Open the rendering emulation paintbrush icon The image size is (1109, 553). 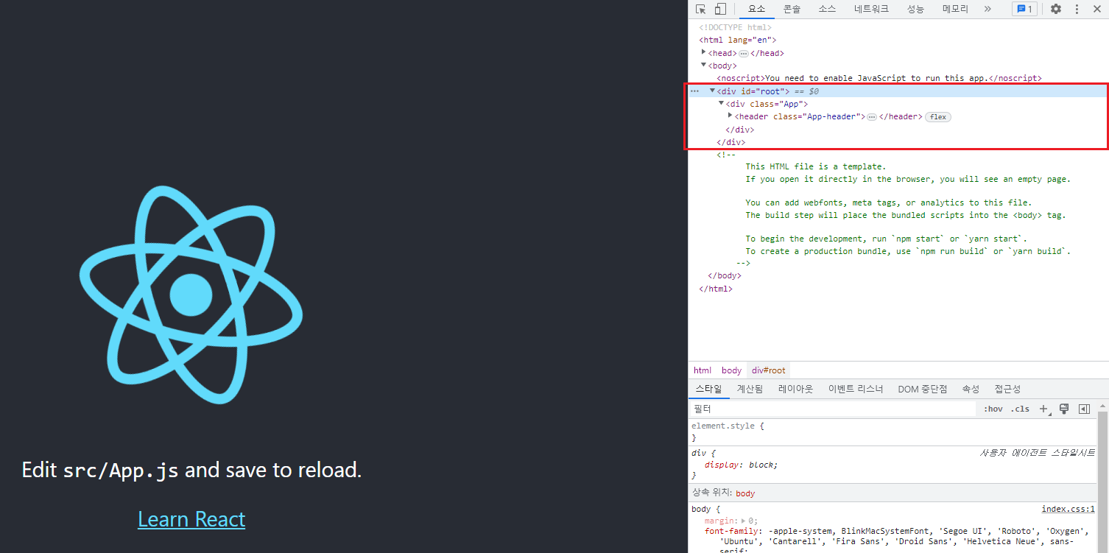1064,409
